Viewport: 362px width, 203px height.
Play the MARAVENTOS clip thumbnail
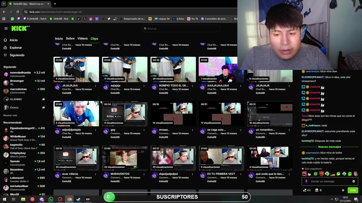pos(125,158)
